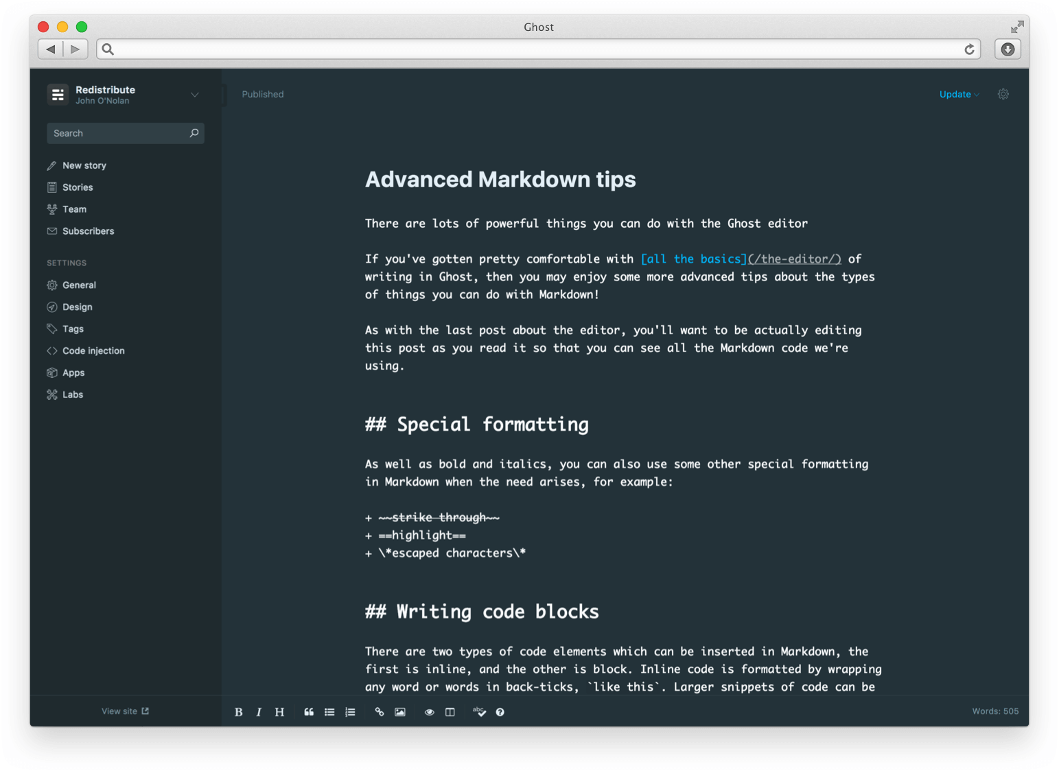Go to Code injection settings
Viewport: 1059px width, 771px height.
(x=93, y=351)
